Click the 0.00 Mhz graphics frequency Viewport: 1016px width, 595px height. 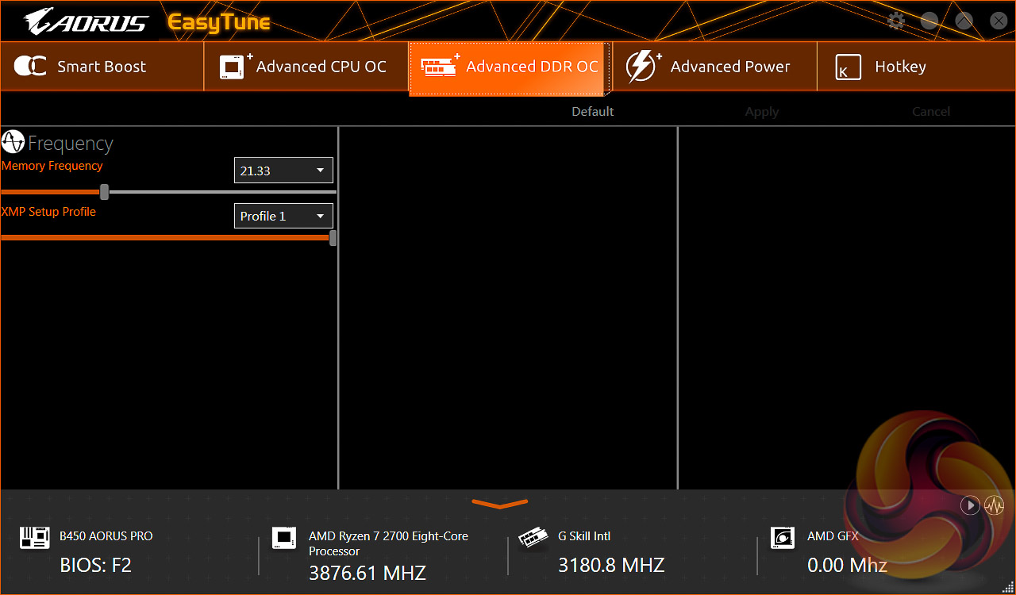847,566
